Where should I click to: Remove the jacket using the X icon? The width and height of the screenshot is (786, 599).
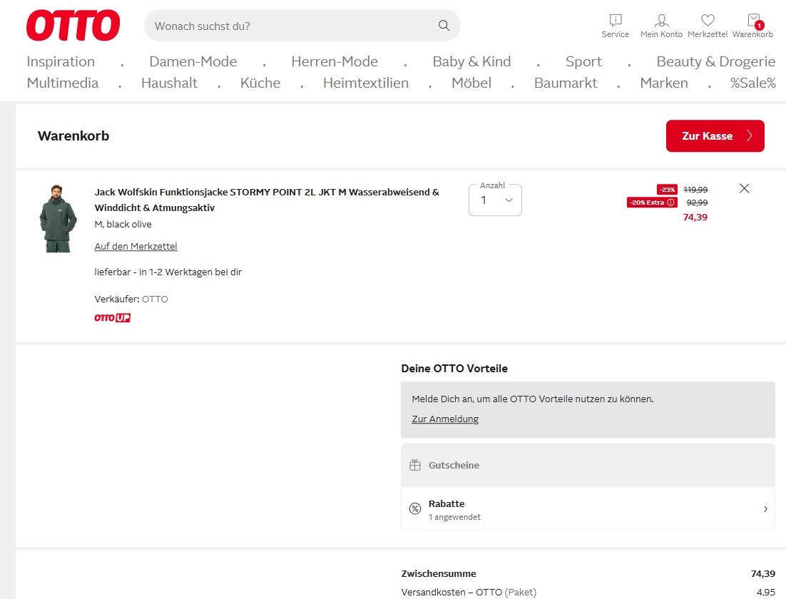(x=744, y=188)
